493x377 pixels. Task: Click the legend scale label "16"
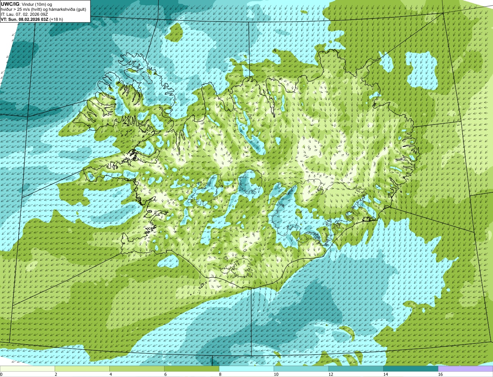coord(440,374)
